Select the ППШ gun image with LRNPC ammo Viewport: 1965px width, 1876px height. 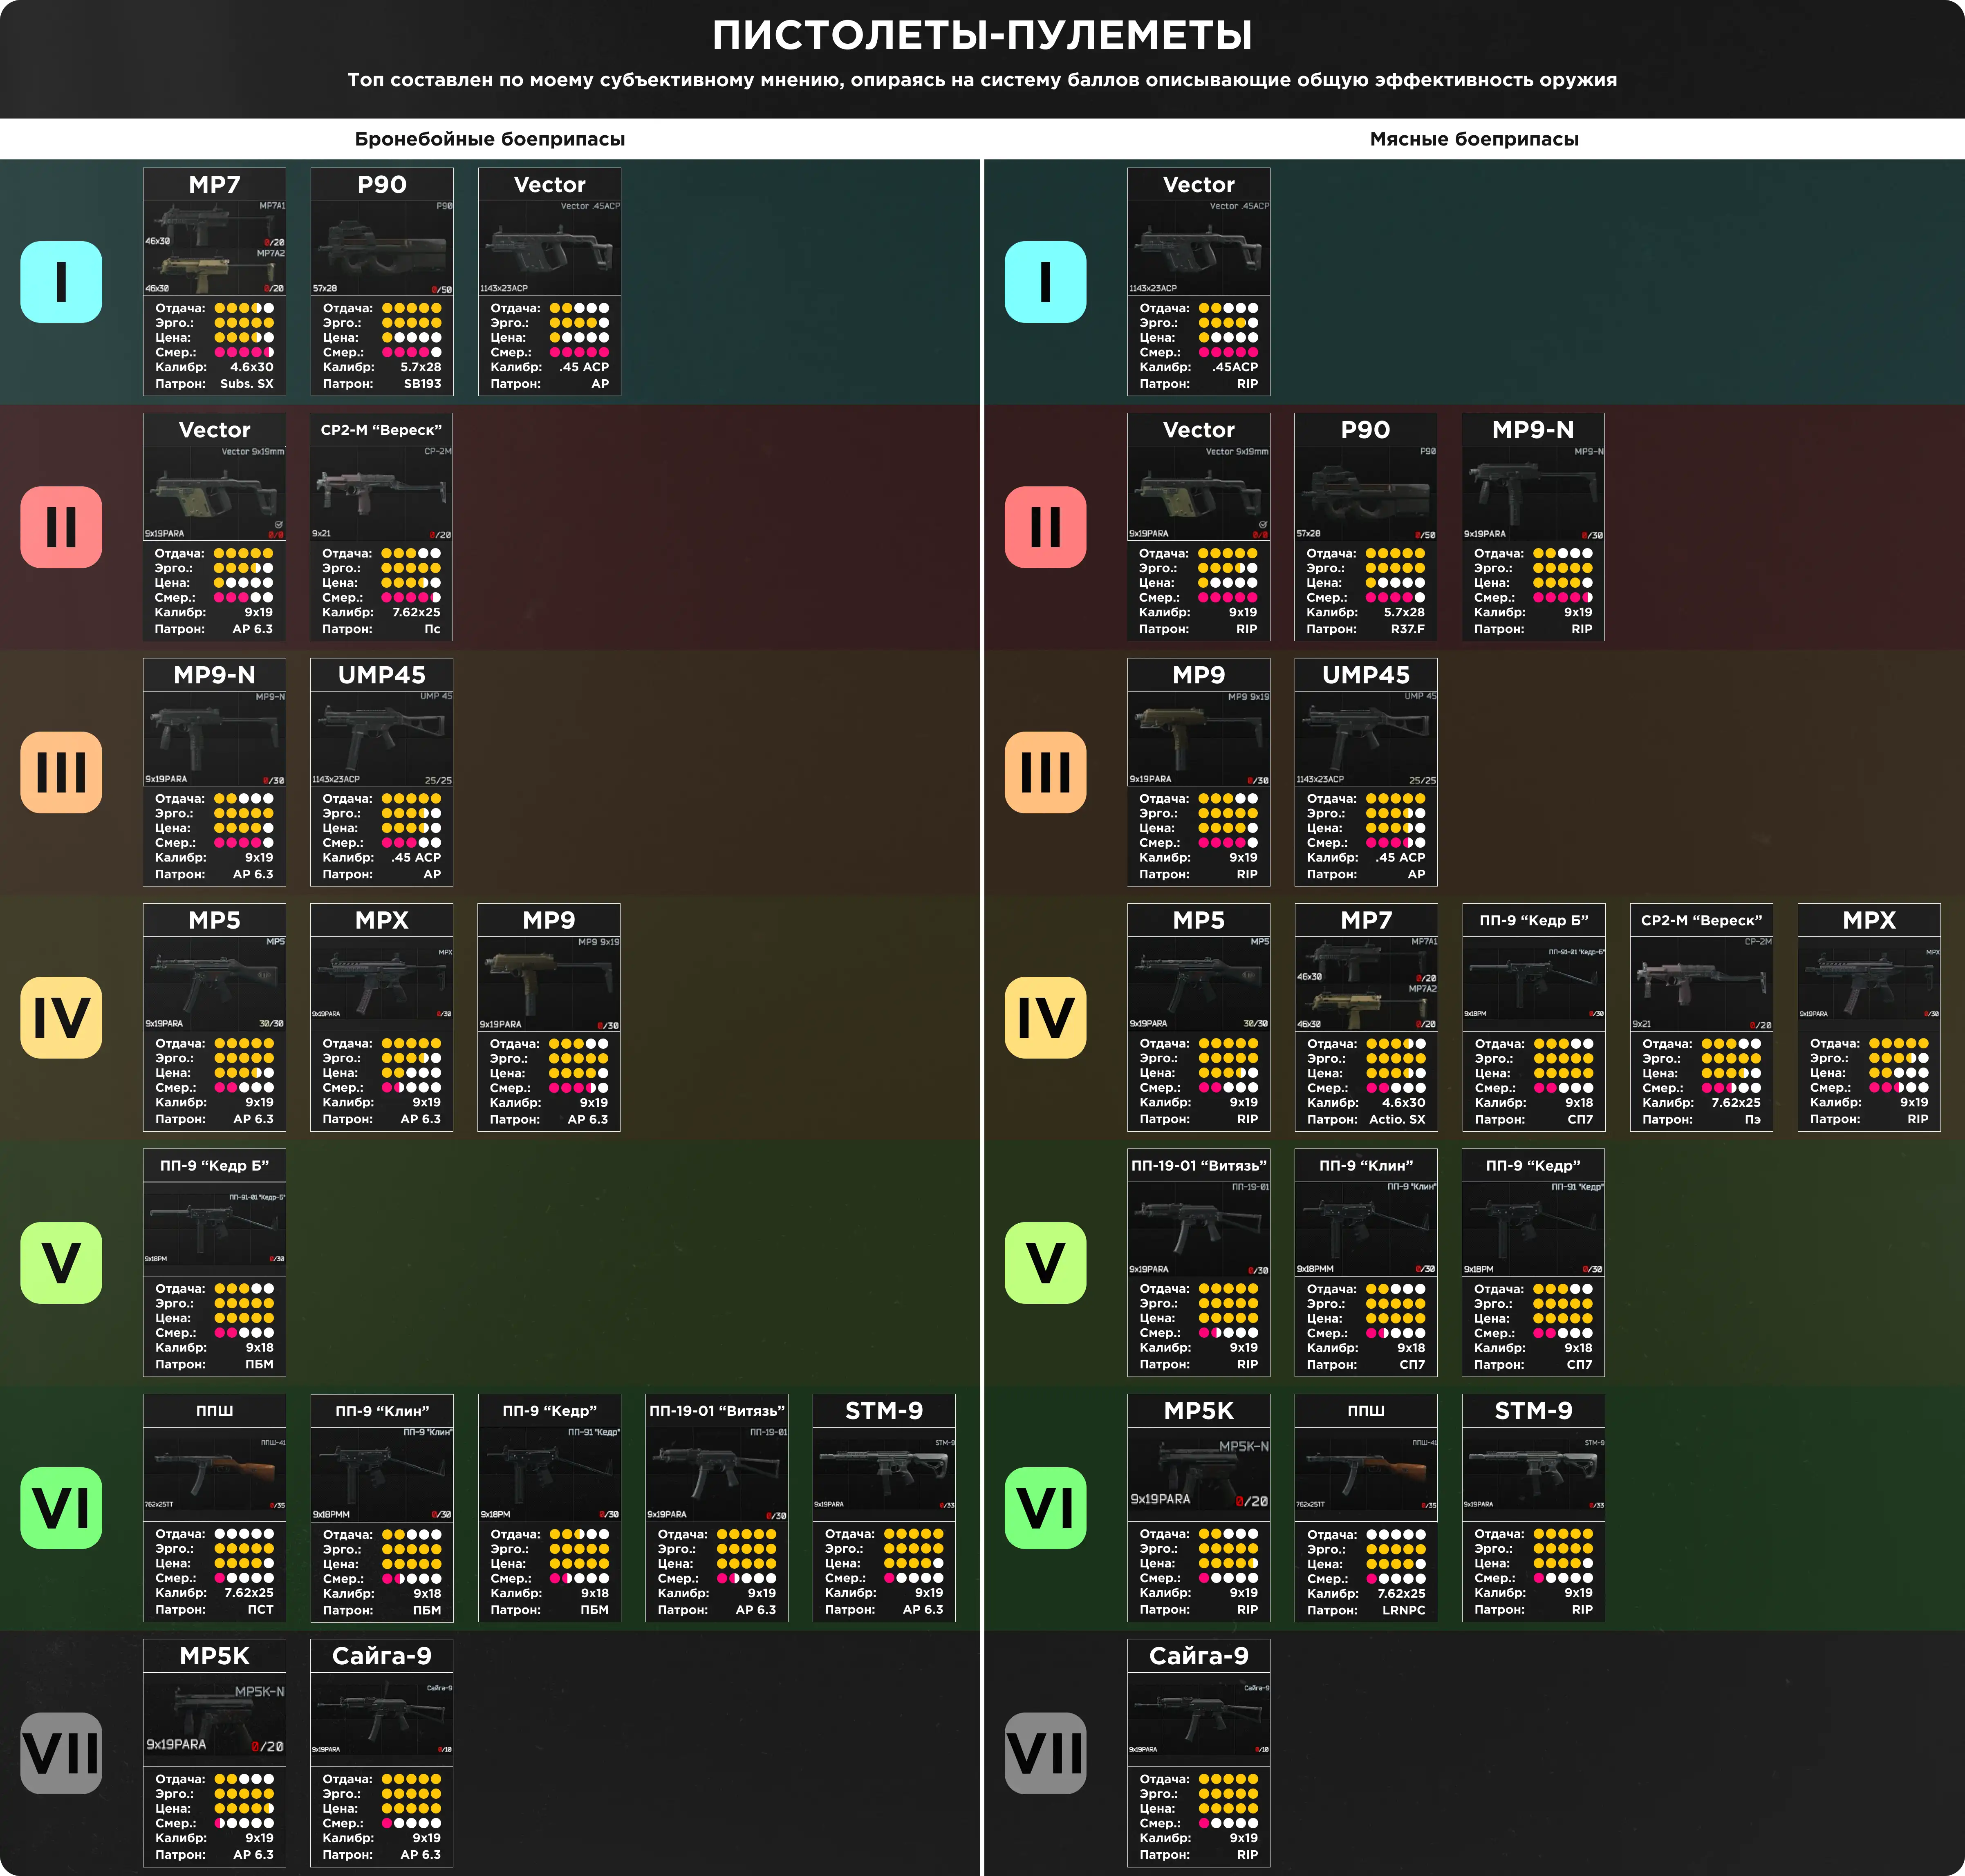point(1366,1474)
